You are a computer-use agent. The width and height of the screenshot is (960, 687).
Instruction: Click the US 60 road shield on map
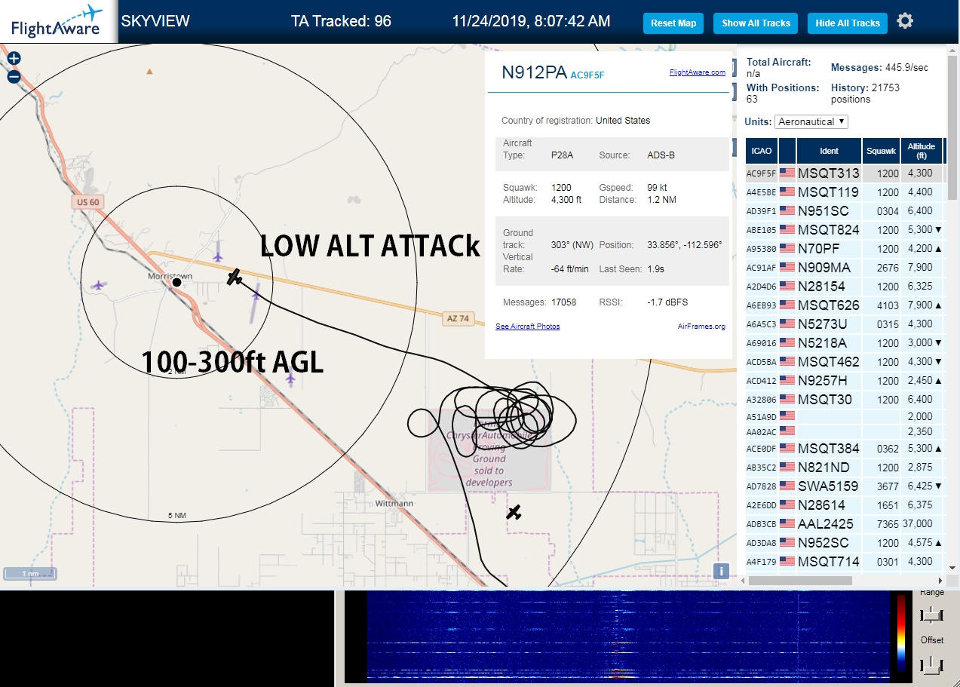[x=87, y=202]
